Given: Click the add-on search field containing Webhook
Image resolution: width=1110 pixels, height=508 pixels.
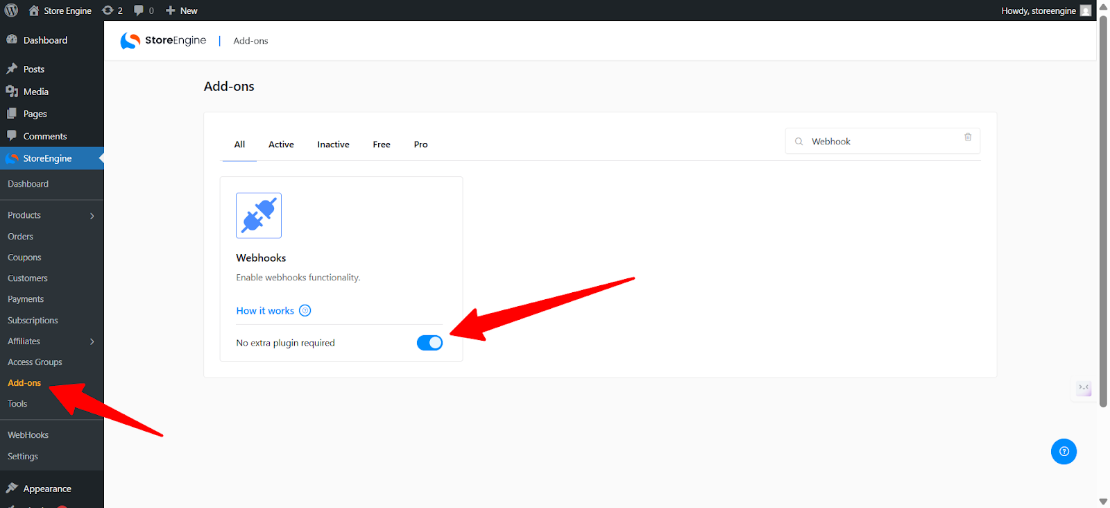Looking at the screenshot, I should click(x=882, y=141).
